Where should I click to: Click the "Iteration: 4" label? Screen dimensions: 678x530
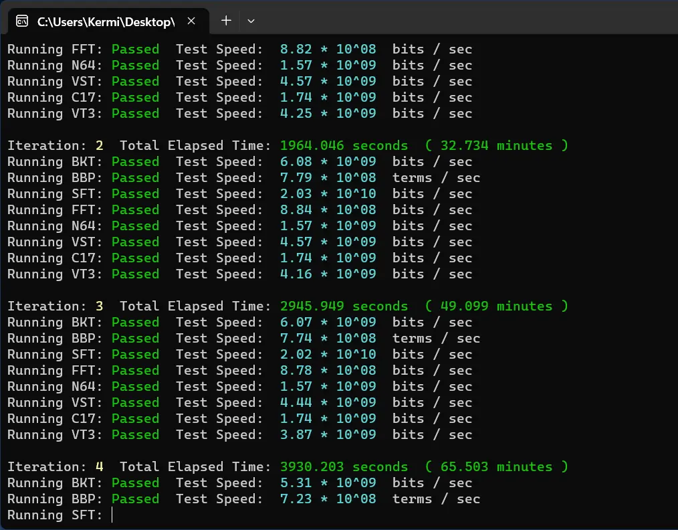pyautogui.click(x=55, y=466)
